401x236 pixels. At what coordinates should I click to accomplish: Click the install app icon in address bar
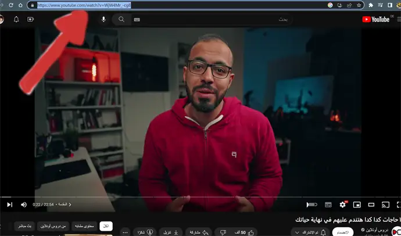339,5
